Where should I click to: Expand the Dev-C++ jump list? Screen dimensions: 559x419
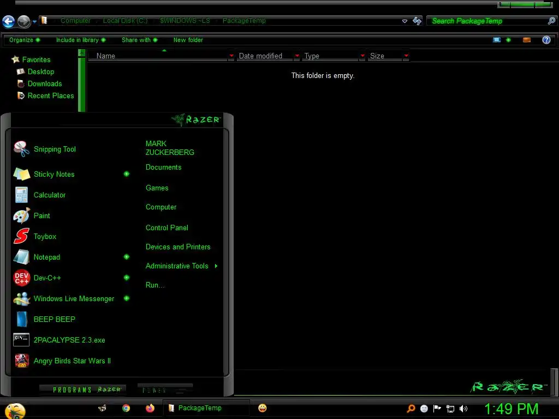click(127, 278)
